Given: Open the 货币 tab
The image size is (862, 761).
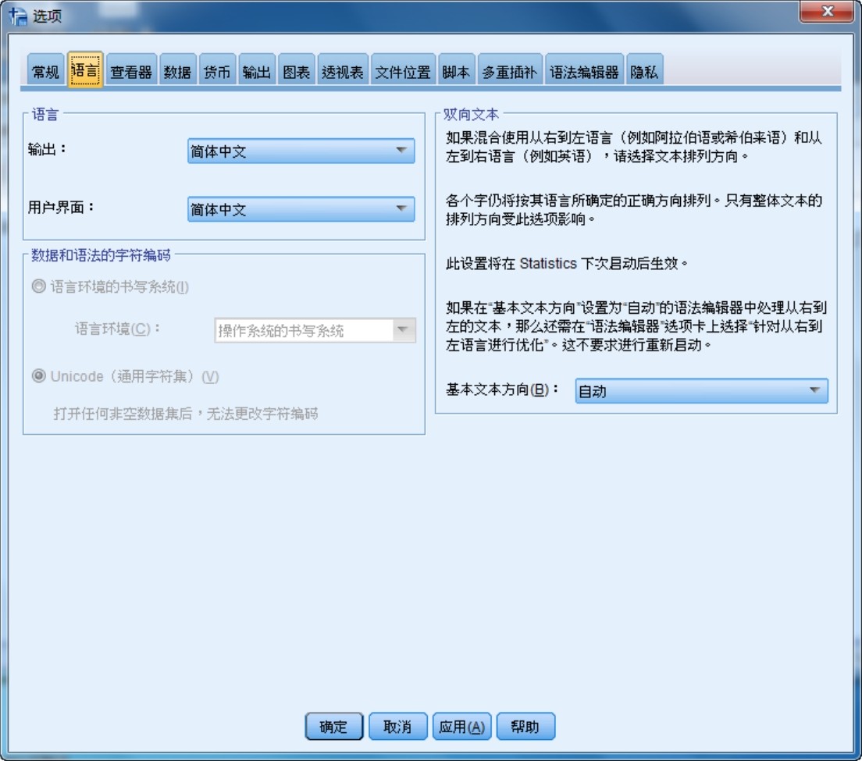Looking at the screenshot, I should tap(217, 71).
